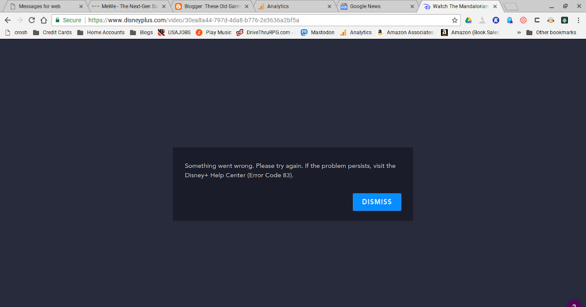This screenshot has height=307, width=586.
Task: Close the Analytics tab
Action: [330, 7]
